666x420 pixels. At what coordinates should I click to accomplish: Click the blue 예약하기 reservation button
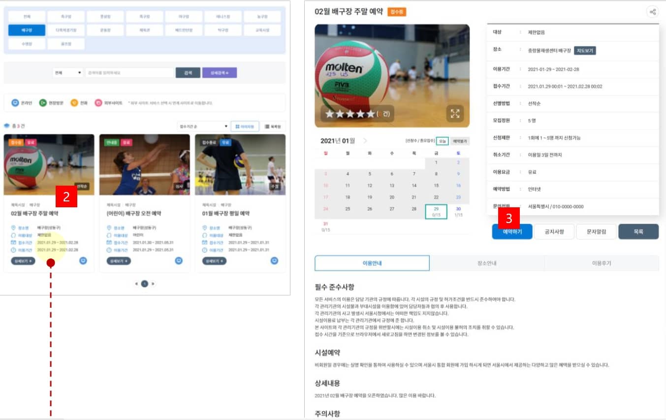point(511,231)
